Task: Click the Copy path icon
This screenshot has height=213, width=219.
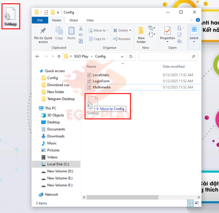Action: pos(81,35)
